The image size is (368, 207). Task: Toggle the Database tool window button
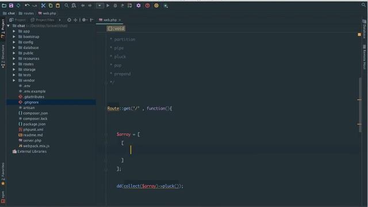tap(365, 29)
